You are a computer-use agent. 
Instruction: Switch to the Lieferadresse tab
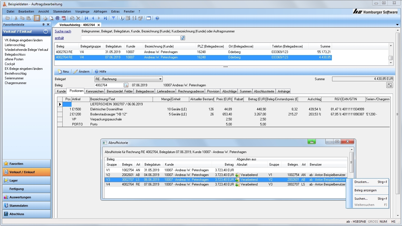(166, 91)
